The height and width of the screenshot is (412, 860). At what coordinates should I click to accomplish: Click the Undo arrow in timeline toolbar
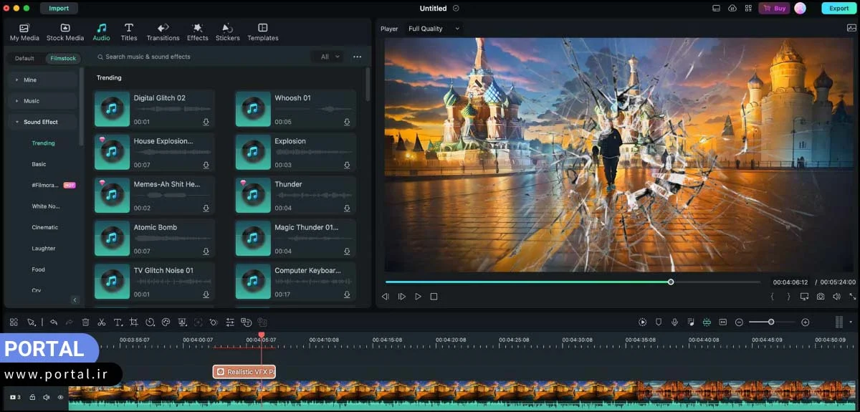[54, 322]
